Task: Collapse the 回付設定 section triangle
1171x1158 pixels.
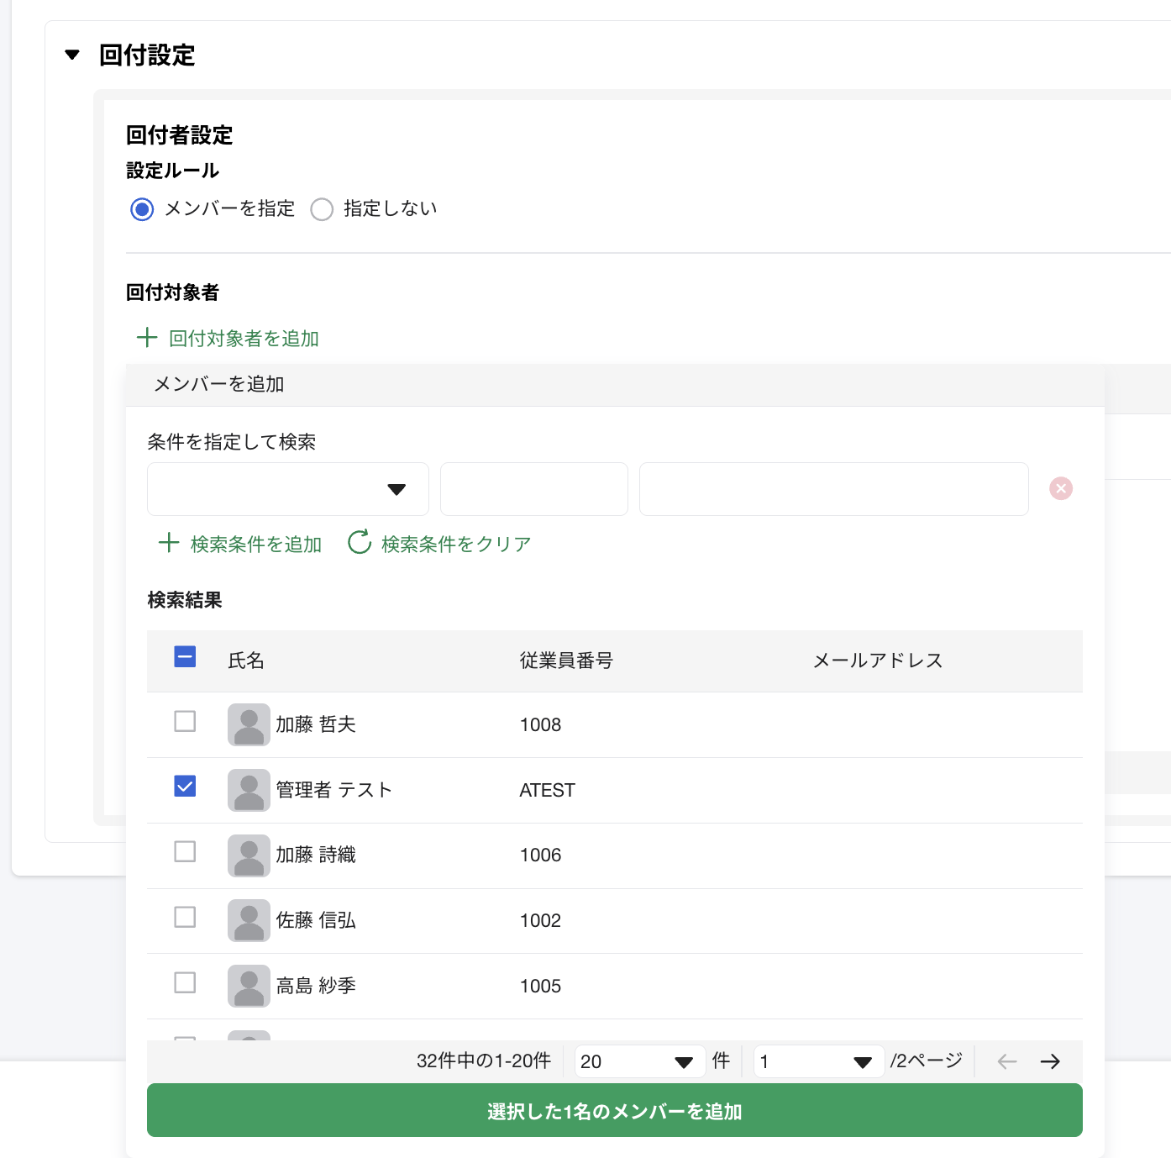Action: (x=72, y=55)
